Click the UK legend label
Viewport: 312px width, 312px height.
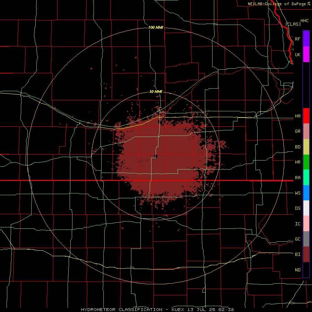tap(297, 54)
